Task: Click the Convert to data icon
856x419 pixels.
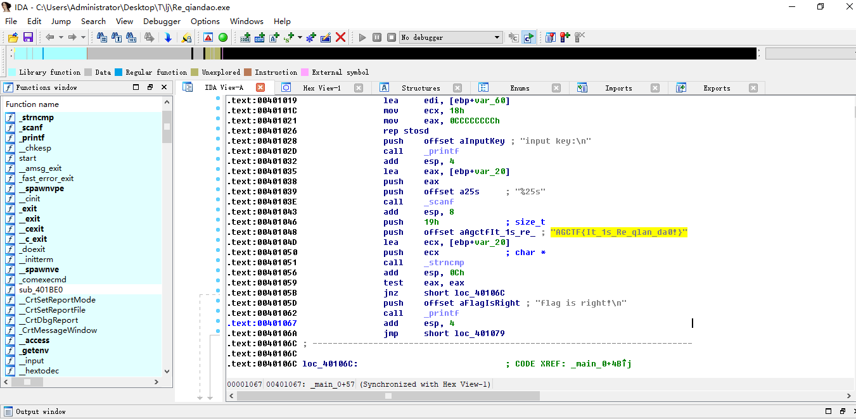Action: [x=260, y=37]
